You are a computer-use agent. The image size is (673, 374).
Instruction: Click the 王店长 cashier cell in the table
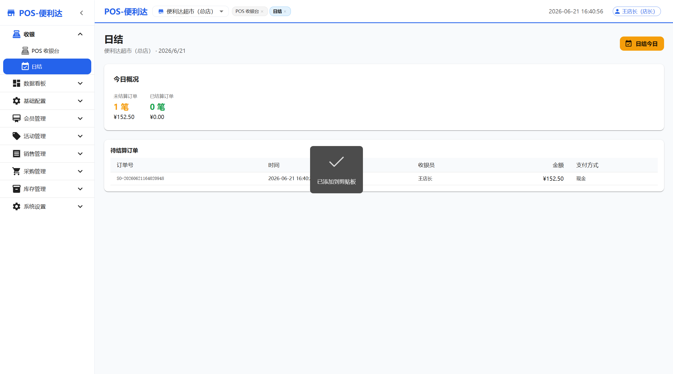pyautogui.click(x=425, y=179)
